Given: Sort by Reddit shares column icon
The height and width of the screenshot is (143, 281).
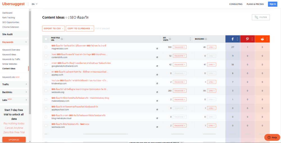Looking at the screenshot, I should pos(267,39).
